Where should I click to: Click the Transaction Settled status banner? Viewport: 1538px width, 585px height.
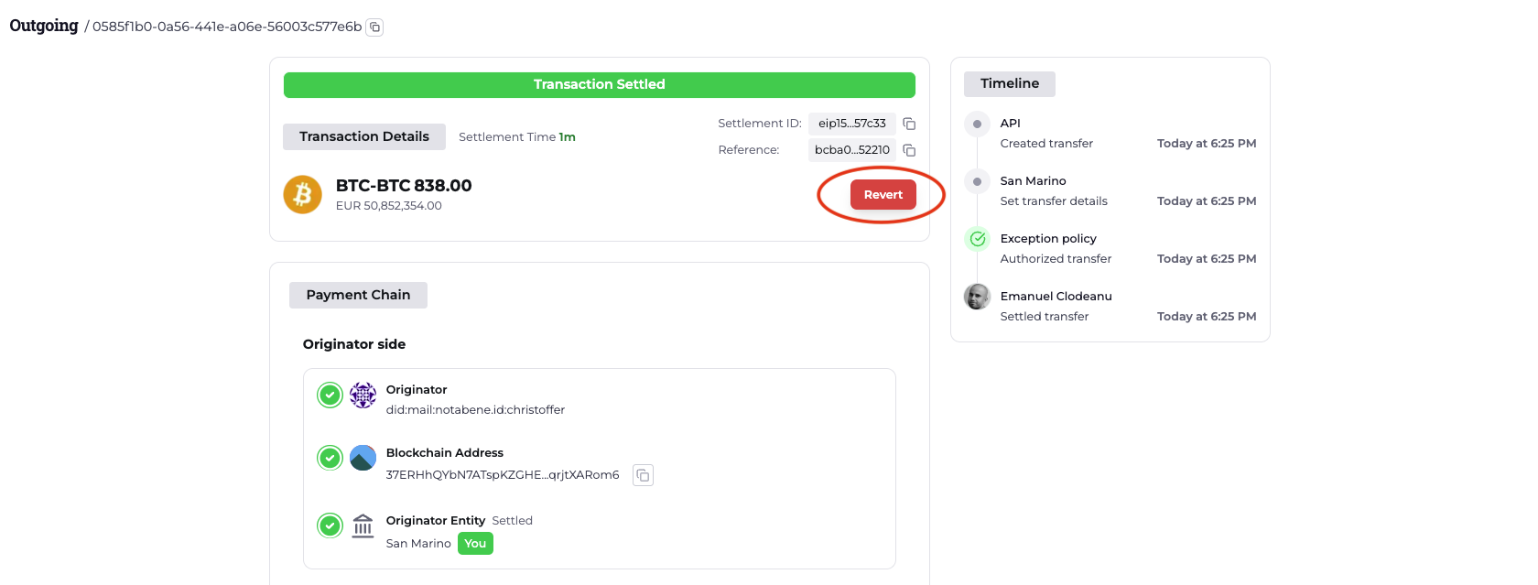(x=600, y=85)
